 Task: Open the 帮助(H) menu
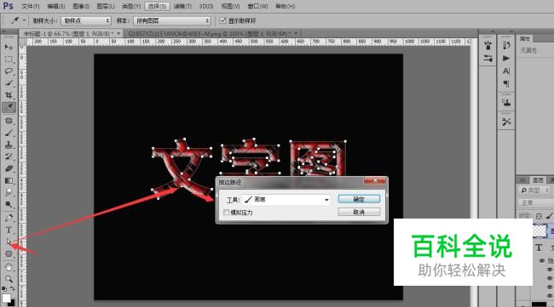[x=286, y=6]
